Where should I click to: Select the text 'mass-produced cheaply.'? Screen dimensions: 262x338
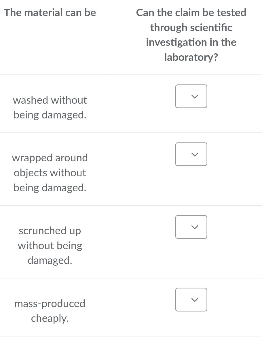(50, 311)
